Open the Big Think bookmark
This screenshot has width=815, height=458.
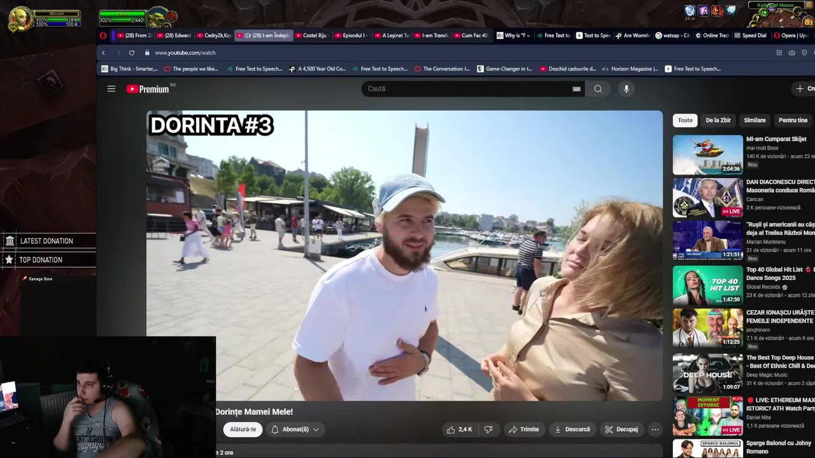pos(129,69)
